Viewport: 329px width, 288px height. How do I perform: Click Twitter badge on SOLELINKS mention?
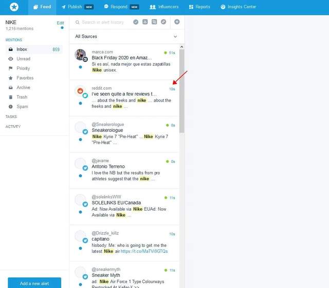(x=85, y=204)
